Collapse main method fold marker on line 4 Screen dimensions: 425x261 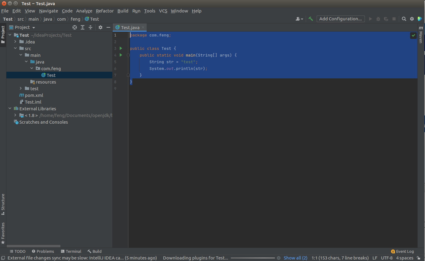coord(128,55)
